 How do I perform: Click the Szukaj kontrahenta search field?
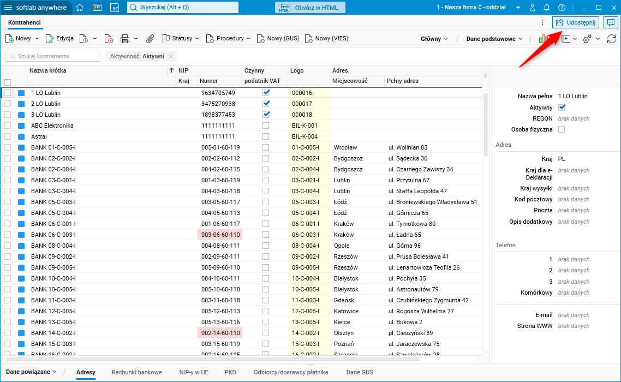point(53,56)
